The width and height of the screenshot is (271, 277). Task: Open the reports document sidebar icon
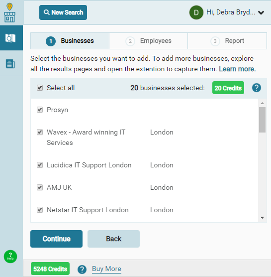click(10, 64)
